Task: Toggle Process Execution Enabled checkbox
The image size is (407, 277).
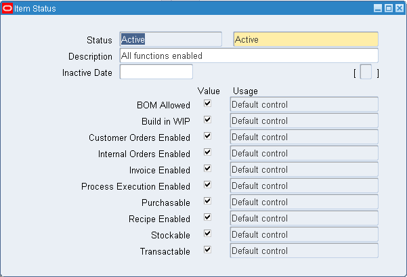Action: point(208,186)
